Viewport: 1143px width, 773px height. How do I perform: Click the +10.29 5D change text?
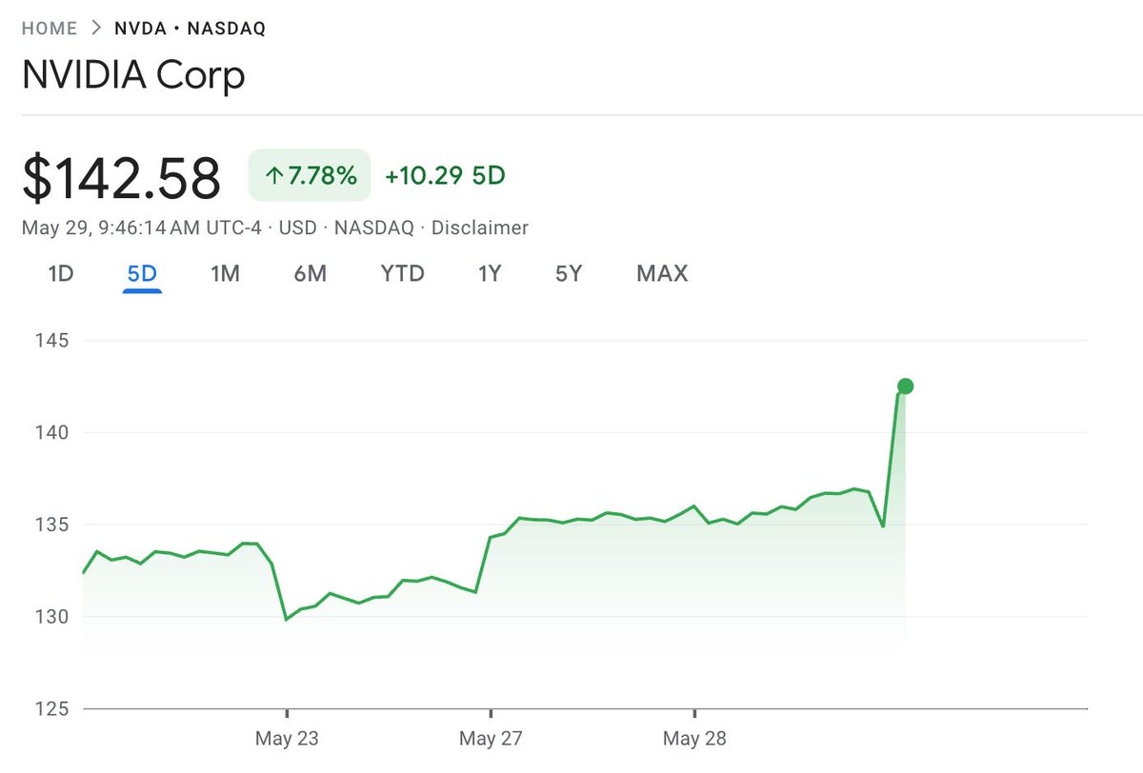tap(444, 175)
